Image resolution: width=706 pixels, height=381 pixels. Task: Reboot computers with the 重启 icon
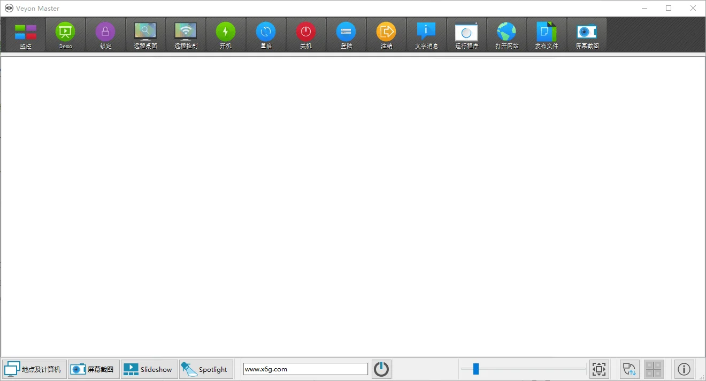[266, 34]
